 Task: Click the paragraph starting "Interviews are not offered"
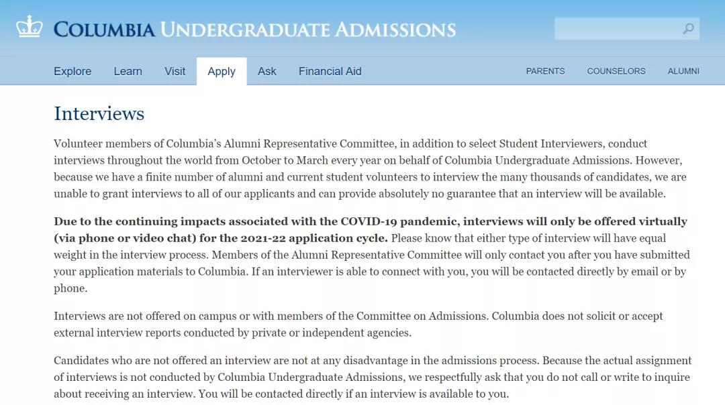click(x=358, y=325)
